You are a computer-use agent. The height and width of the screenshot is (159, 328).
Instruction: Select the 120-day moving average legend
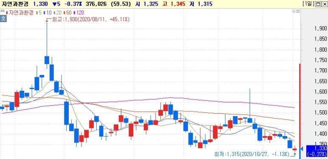(x=79, y=12)
